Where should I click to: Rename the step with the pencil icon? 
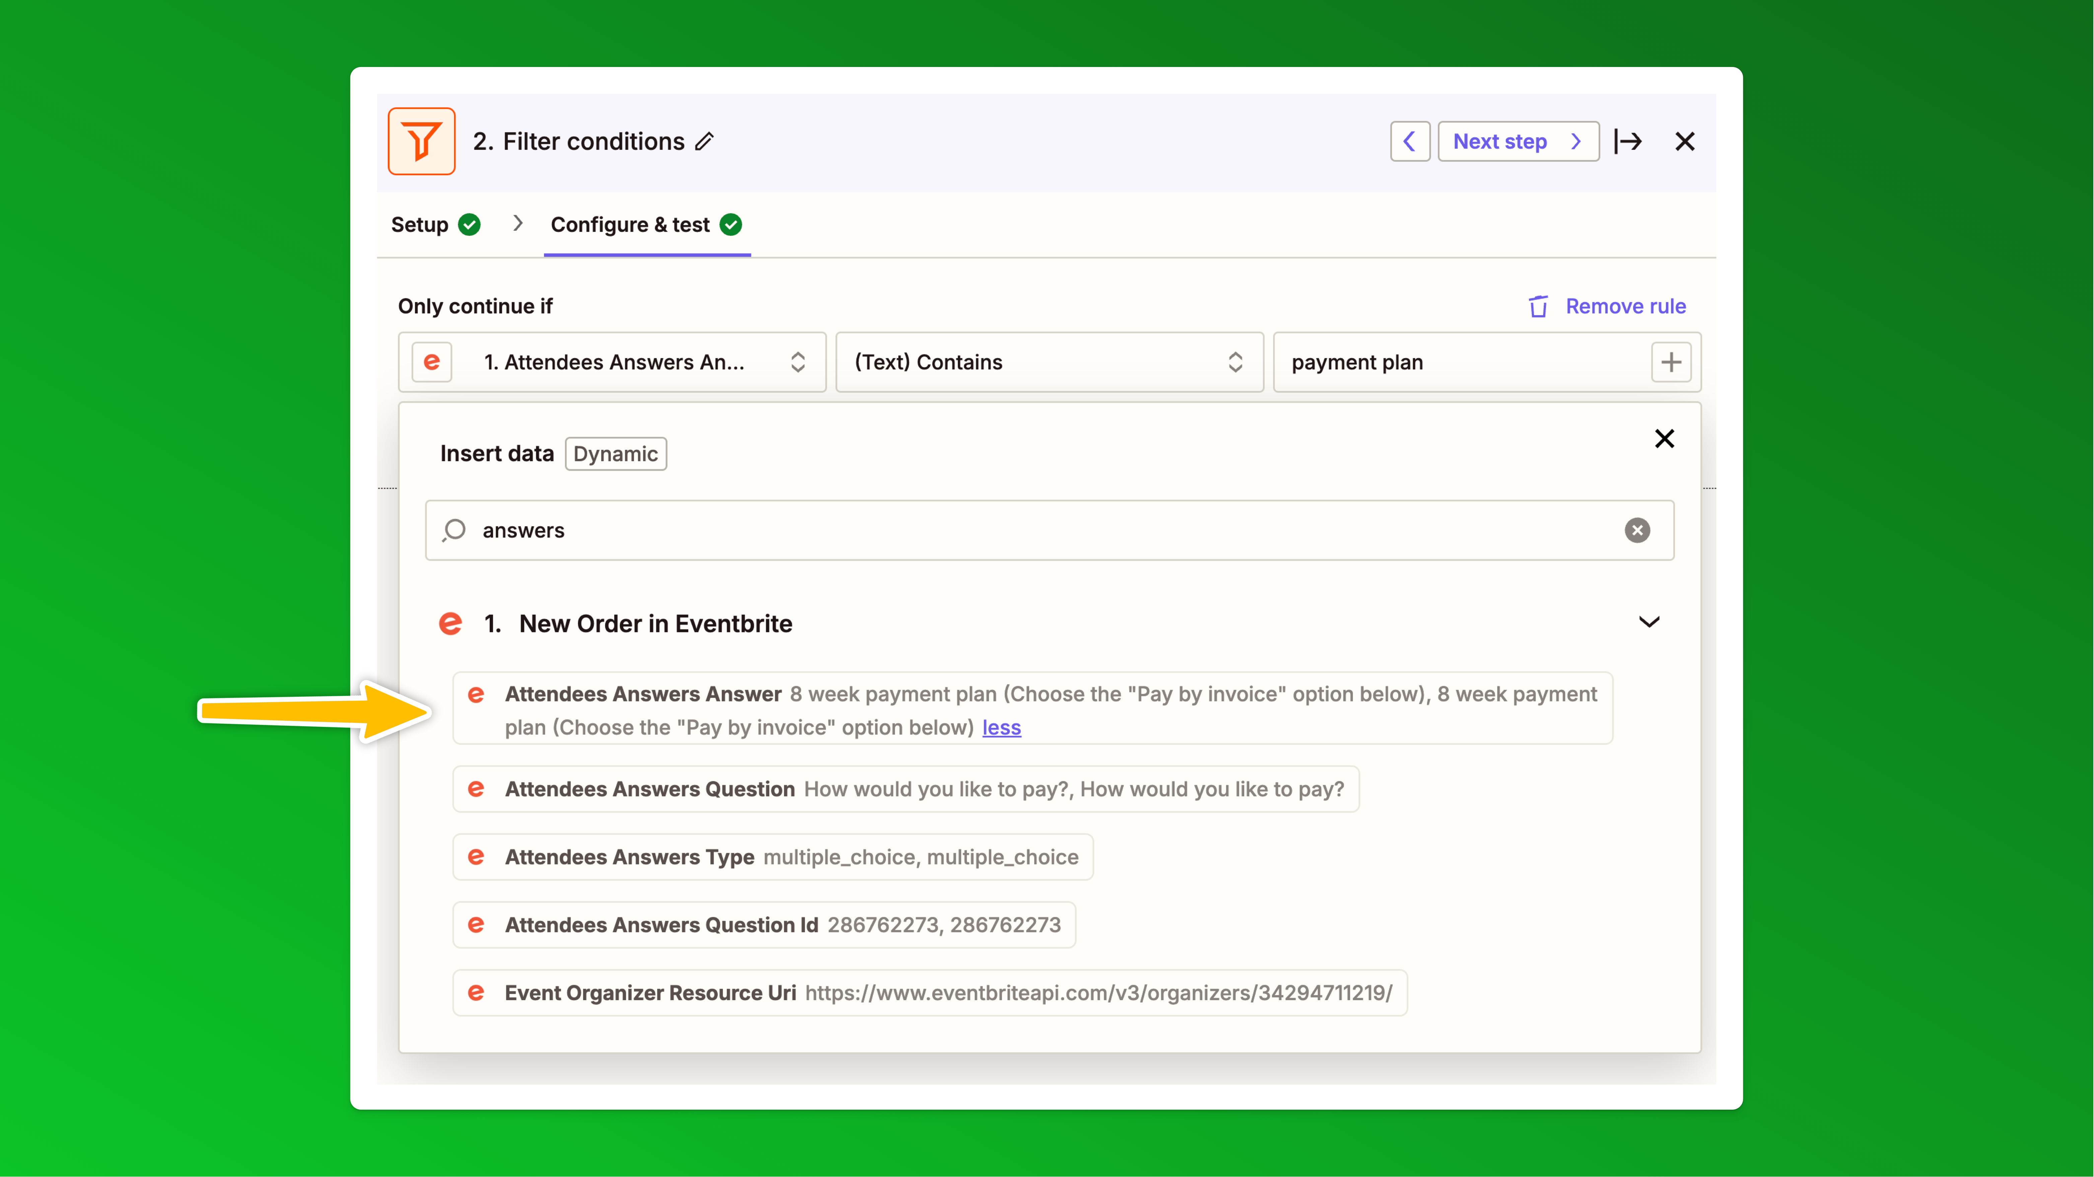705,141
